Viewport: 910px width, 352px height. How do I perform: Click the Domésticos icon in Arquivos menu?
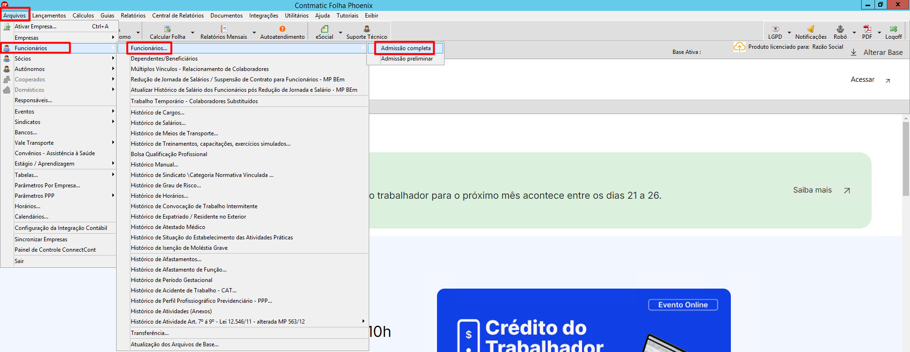[x=7, y=90]
